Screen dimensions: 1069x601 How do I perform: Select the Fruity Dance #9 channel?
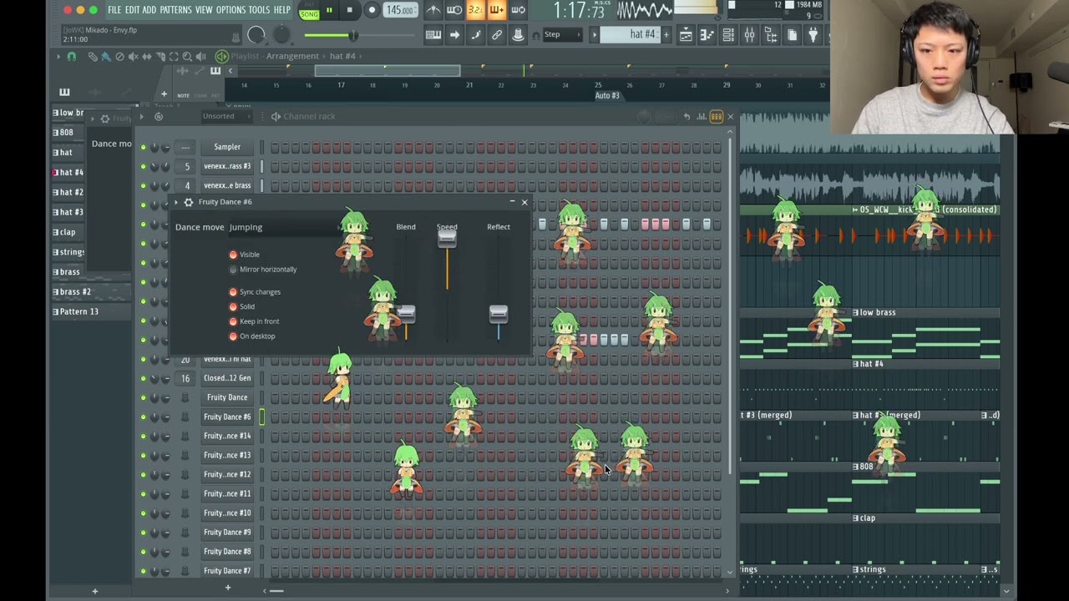click(227, 533)
